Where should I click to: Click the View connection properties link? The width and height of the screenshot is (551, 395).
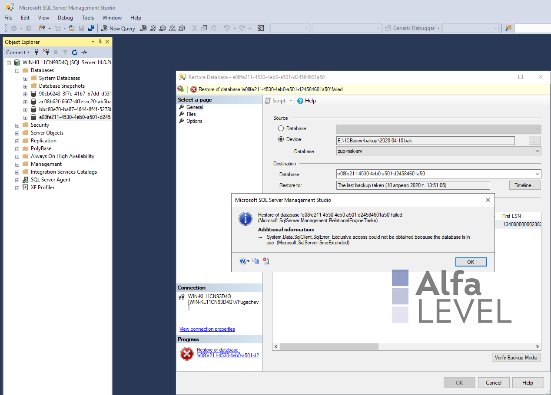pos(207,329)
